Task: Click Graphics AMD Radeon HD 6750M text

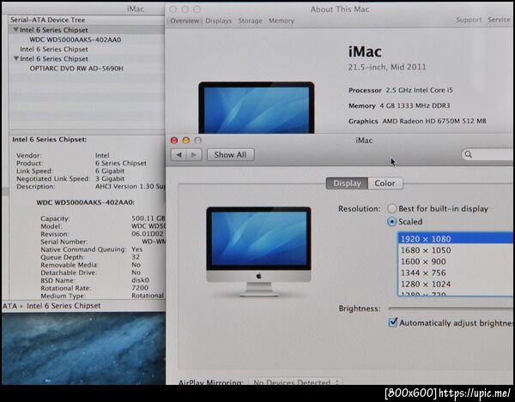Action: [x=417, y=121]
